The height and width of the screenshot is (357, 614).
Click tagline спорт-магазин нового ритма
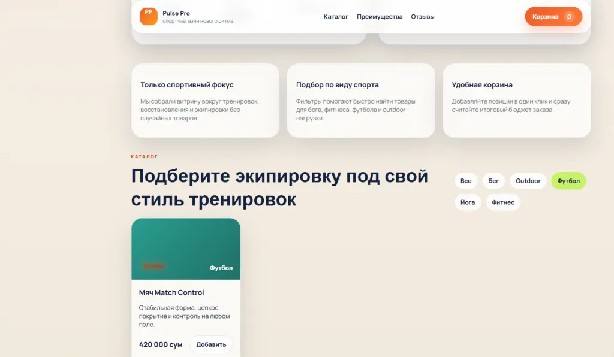[x=198, y=21]
